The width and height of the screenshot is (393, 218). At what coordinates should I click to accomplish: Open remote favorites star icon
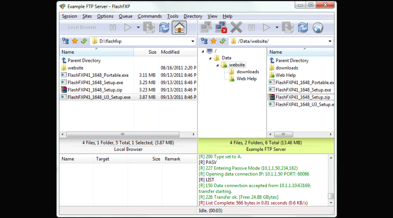(x=214, y=41)
